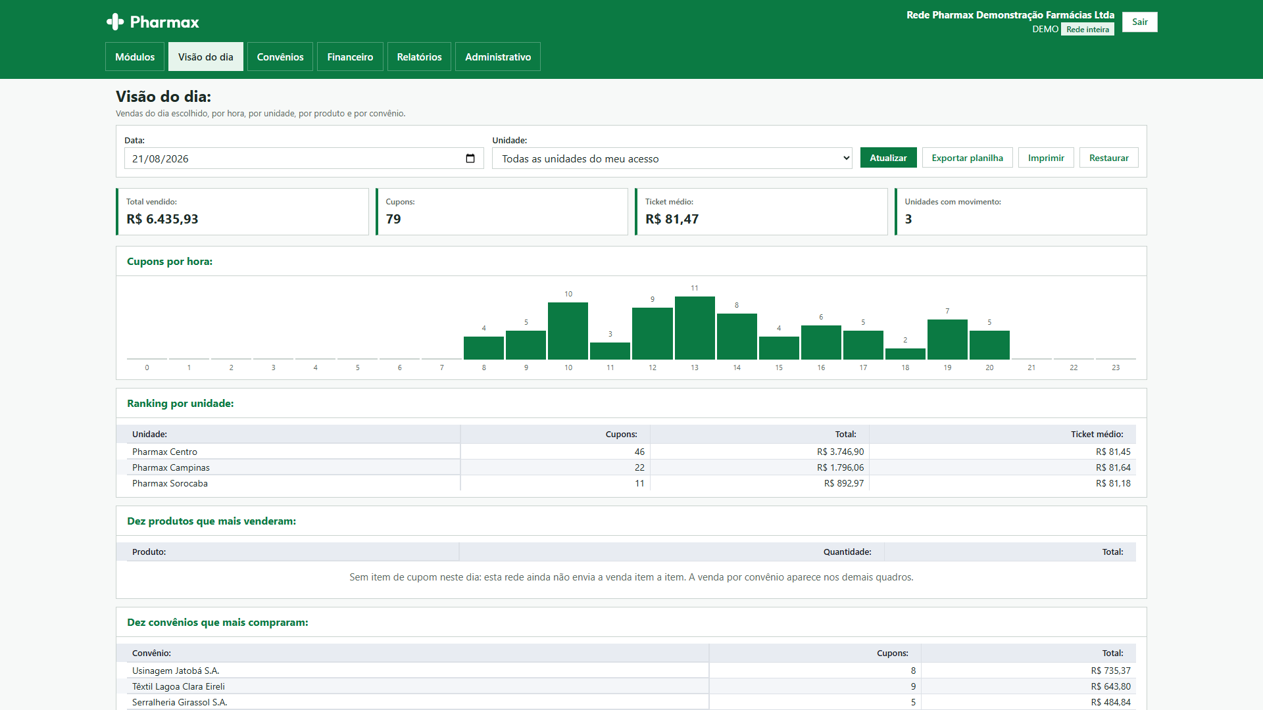Click the Cupons por hora heading
1263x710 pixels.
(x=170, y=261)
